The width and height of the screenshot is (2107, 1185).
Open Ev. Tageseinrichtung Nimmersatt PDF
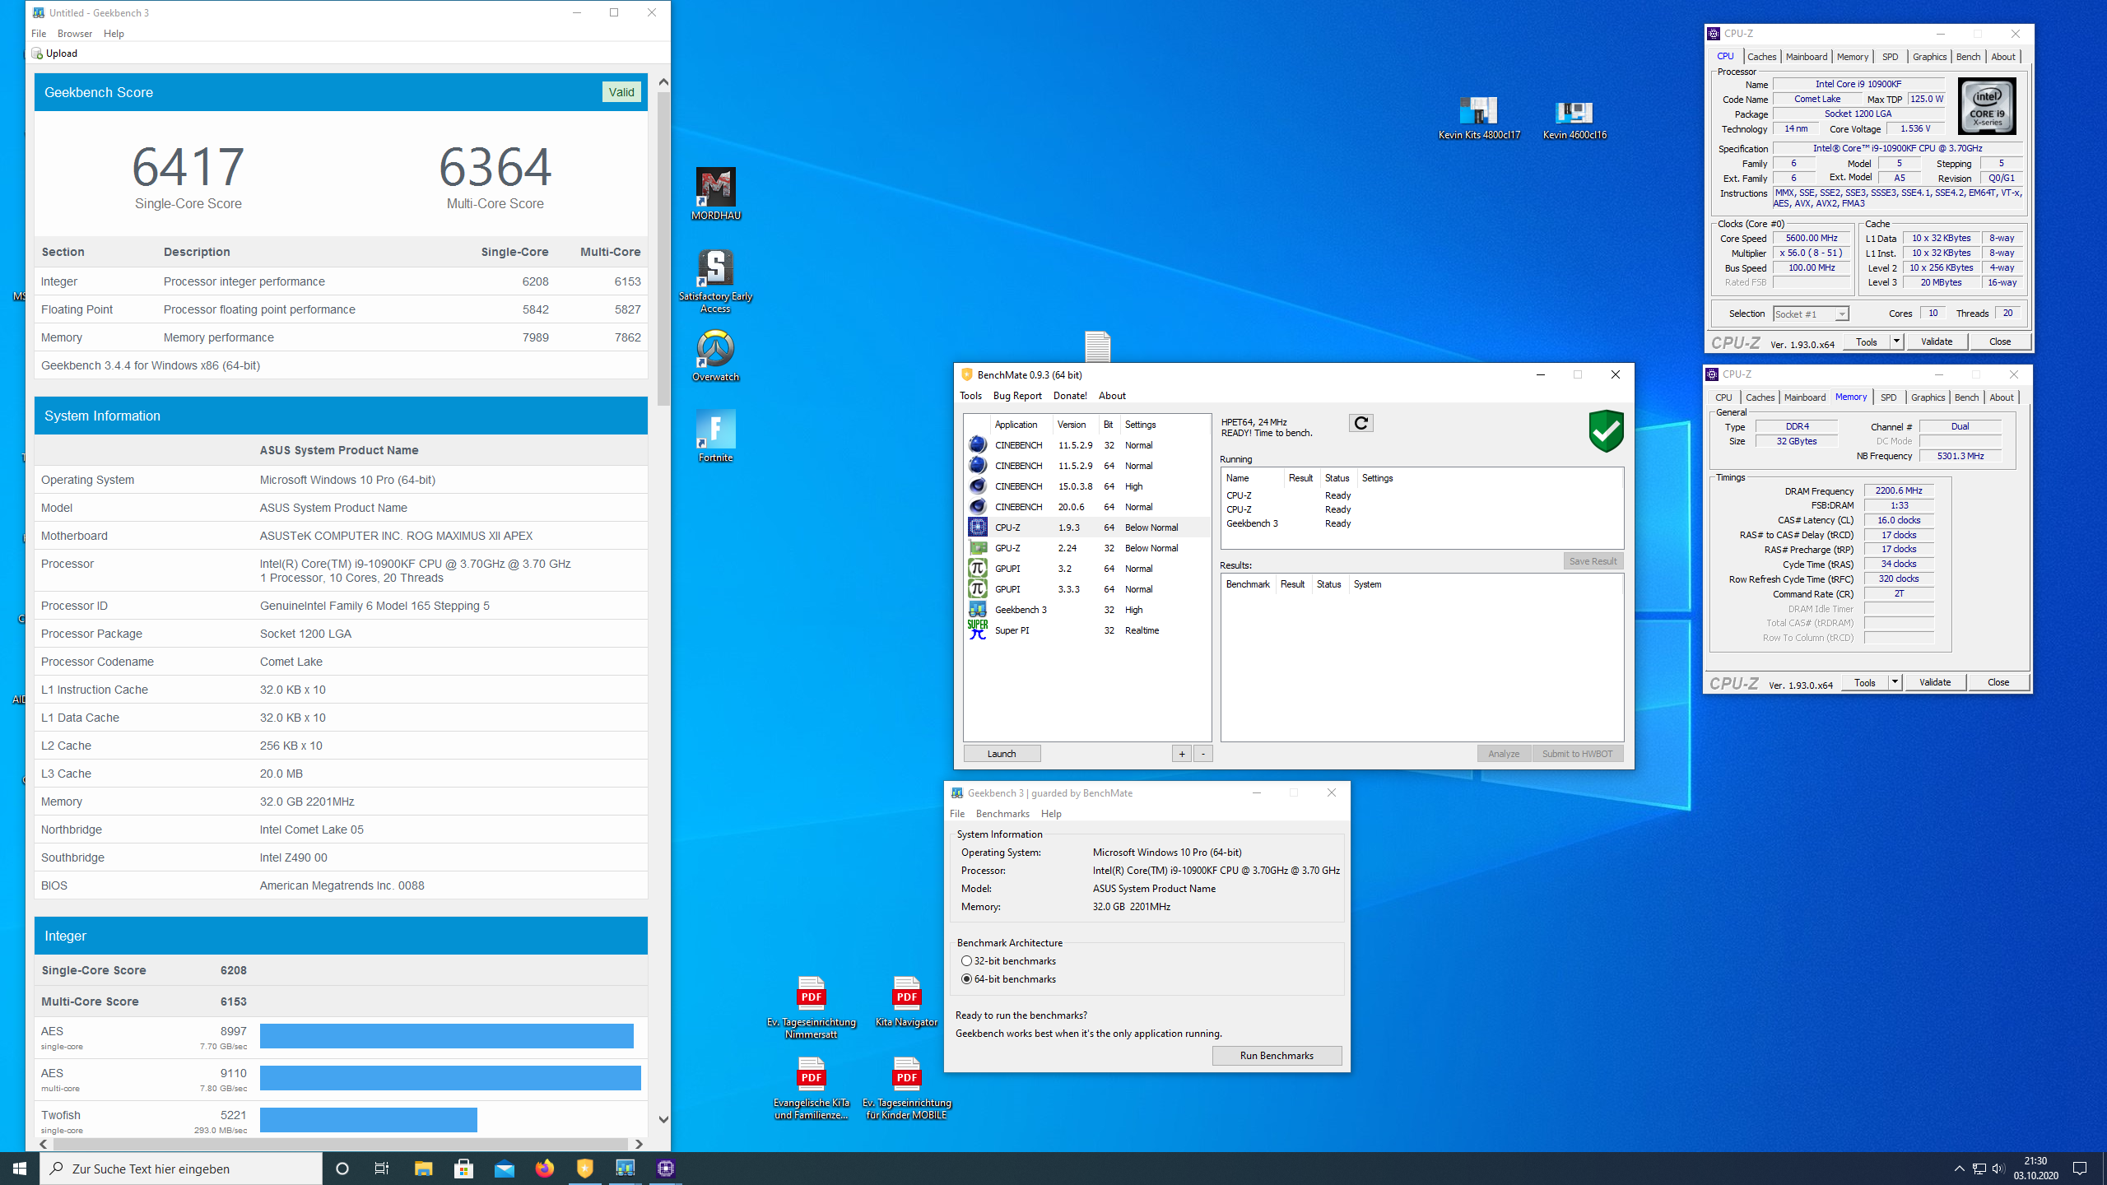pyautogui.click(x=811, y=1007)
